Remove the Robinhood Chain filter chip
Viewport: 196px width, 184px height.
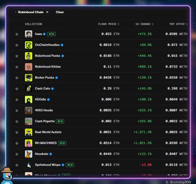[47, 12]
